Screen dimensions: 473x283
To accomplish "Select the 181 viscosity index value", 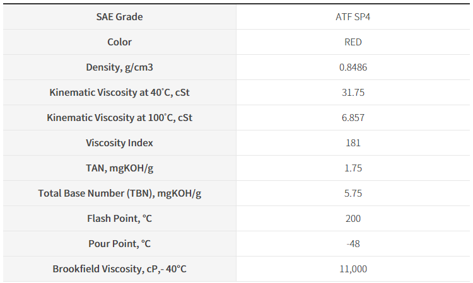I will 353,143.
